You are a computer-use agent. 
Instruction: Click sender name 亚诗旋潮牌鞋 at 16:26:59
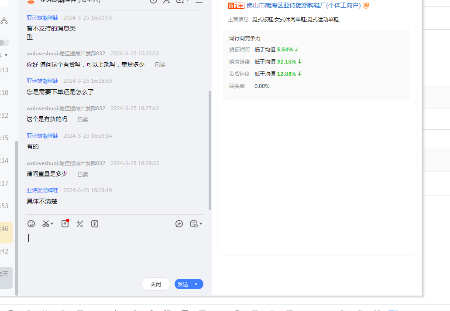click(42, 81)
